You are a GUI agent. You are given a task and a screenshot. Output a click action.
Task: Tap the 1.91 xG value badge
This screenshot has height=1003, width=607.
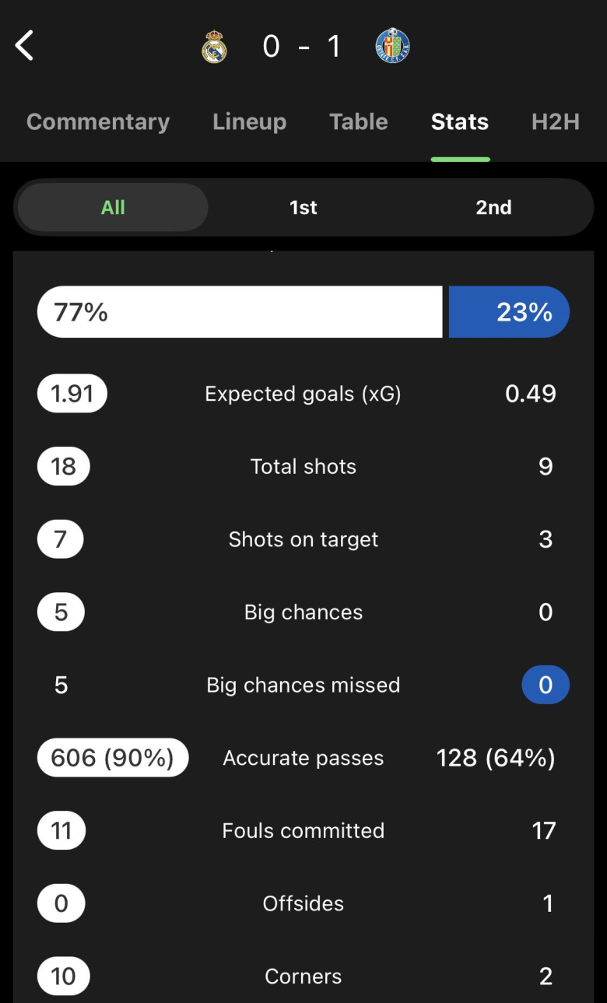pyautogui.click(x=72, y=394)
